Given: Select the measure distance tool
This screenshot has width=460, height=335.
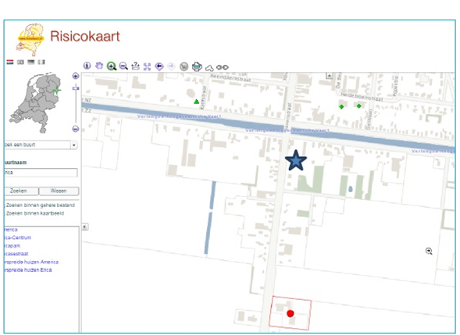Looking at the screenshot, I should 135,66.
